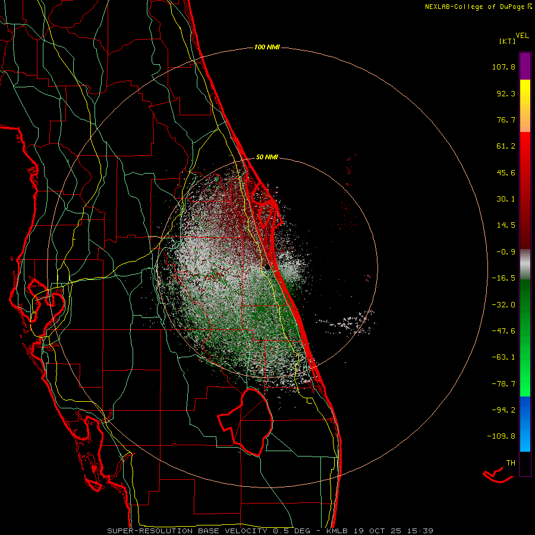
Task: Click the [KT] units label
Action: coord(508,41)
